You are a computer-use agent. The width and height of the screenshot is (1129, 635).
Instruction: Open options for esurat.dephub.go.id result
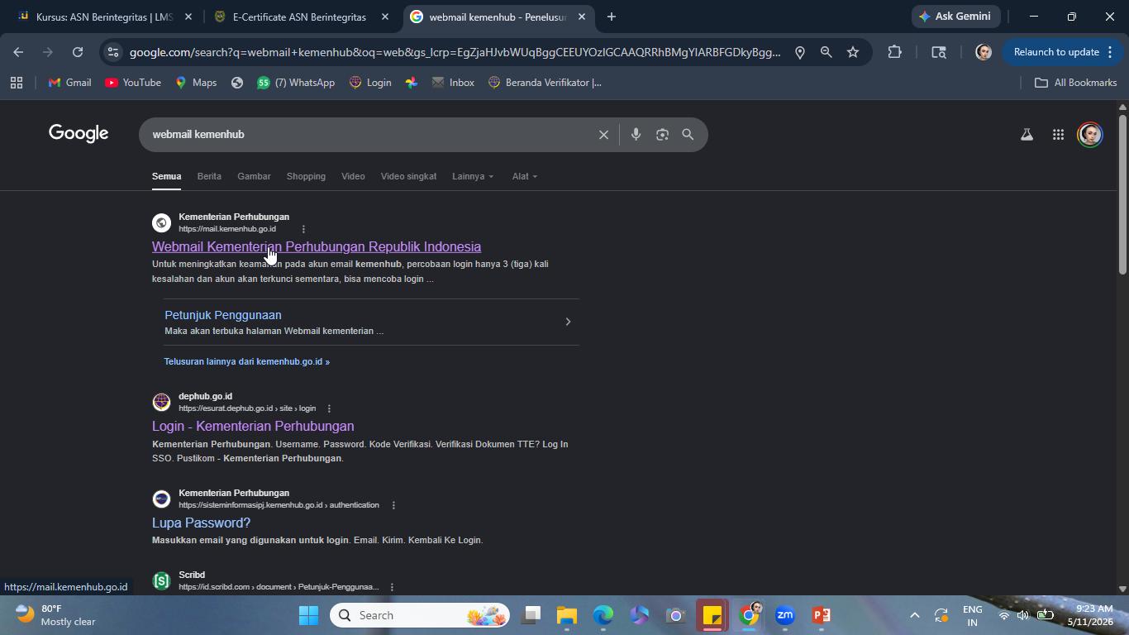pyautogui.click(x=329, y=408)
